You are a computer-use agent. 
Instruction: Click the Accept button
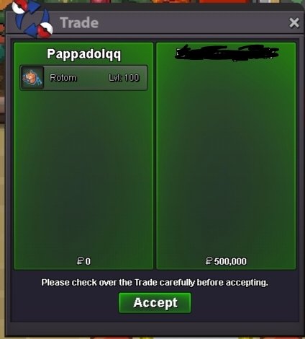pyautogui.click(x=155, y=303)
